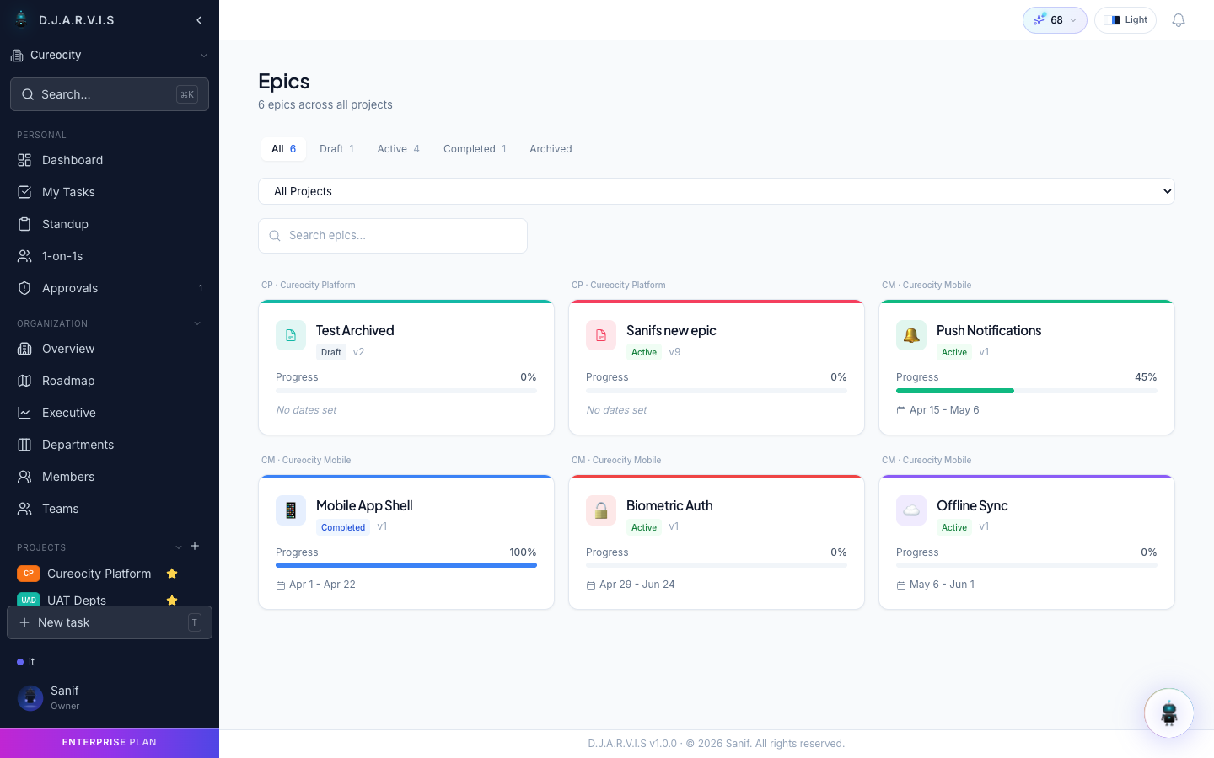Click 'May 6 - Jun 1' date range

(x=942, y=585)
